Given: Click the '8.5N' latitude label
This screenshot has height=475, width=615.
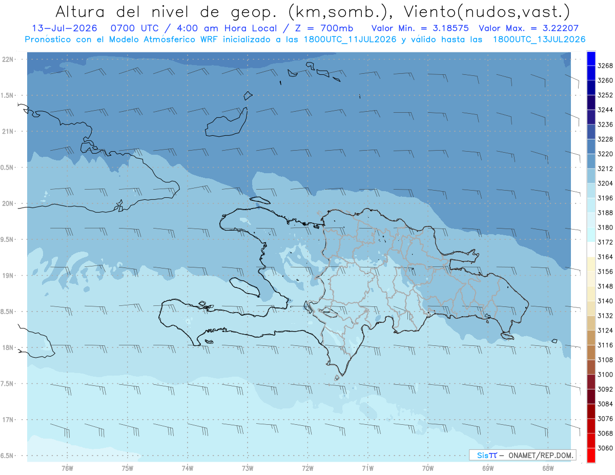Looking at the screenshot, I should 7,312.
